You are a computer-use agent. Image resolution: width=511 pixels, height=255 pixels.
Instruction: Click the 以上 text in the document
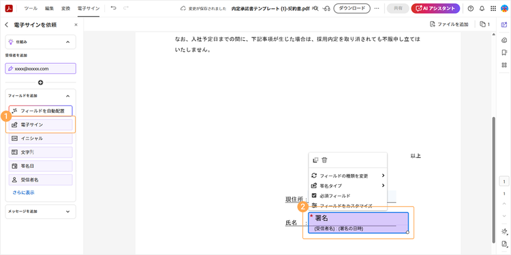point(416,156)
